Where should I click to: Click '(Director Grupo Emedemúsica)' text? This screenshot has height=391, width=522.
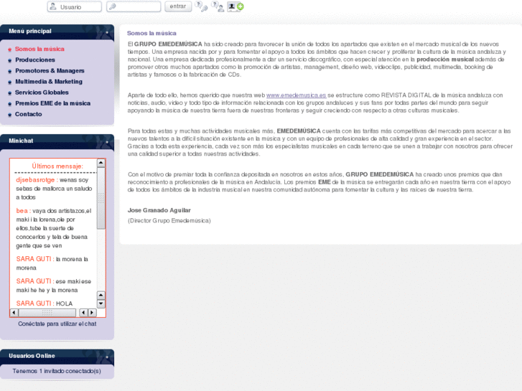click(169, 221)
